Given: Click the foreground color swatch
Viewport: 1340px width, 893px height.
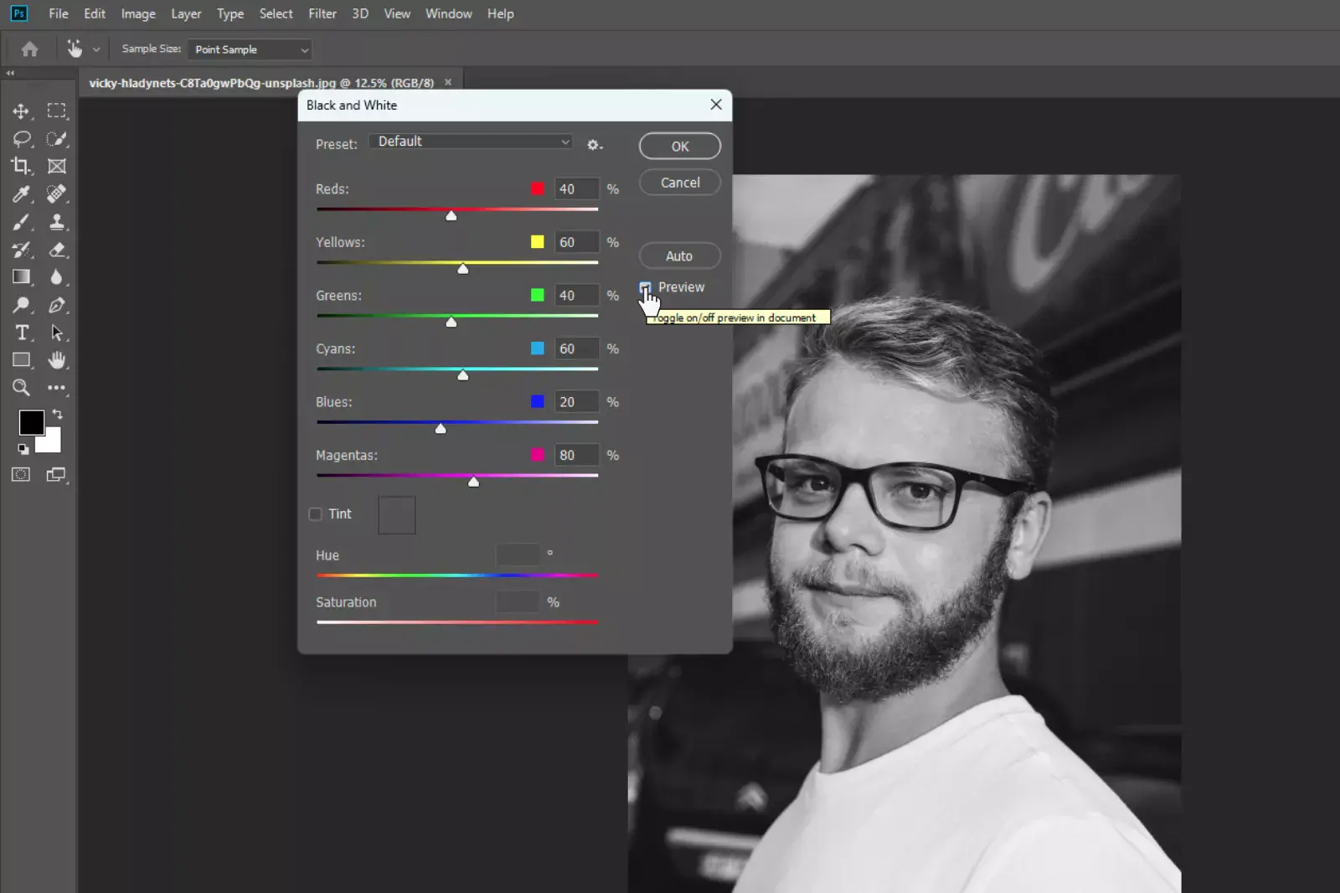Looking at the screenshot, I should tap(32, 422).
